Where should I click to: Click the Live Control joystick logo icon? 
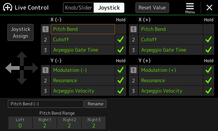8,7
